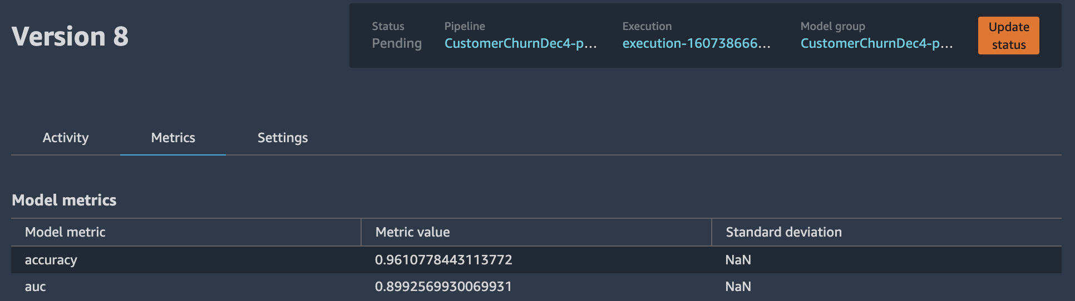
Task: Click the Update status button
Action: coord(1008,36)
